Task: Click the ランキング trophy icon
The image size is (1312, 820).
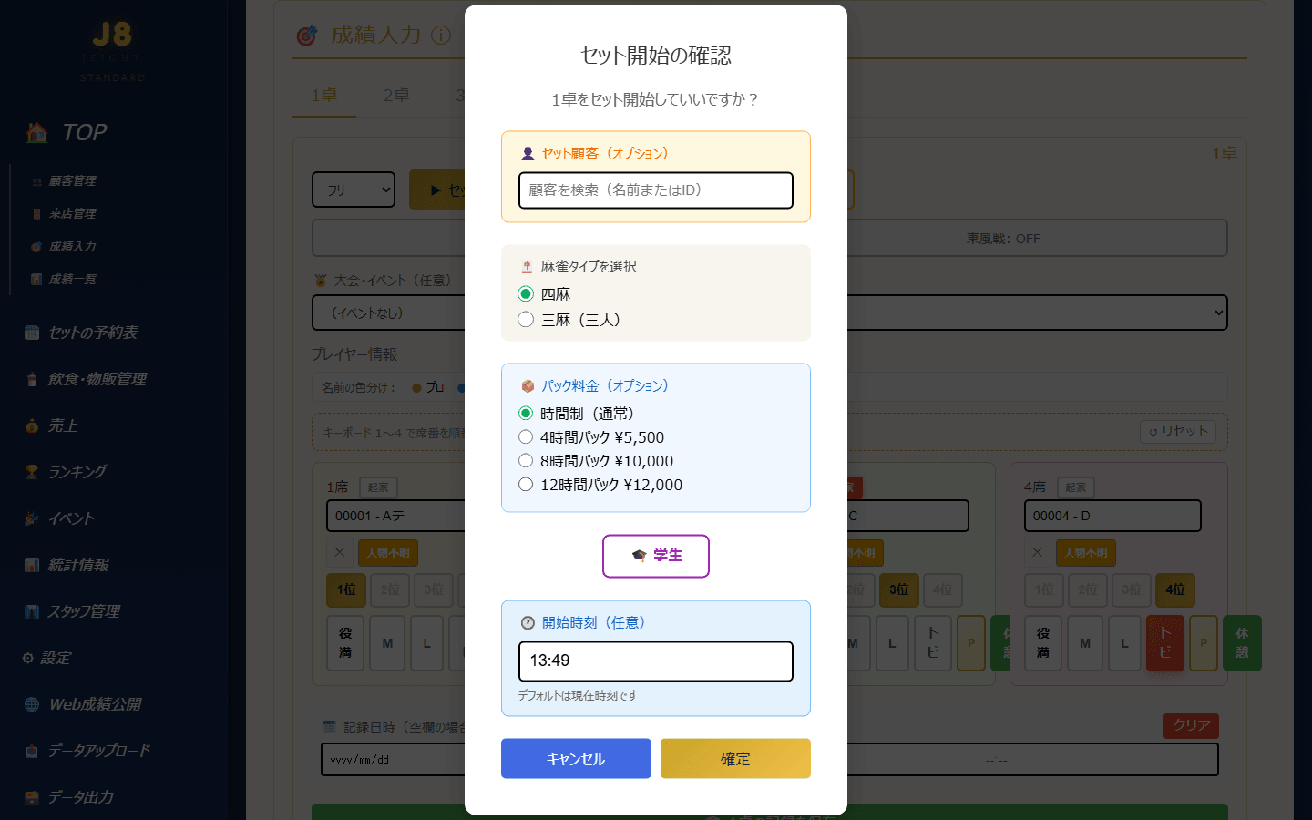Action: 32,472
